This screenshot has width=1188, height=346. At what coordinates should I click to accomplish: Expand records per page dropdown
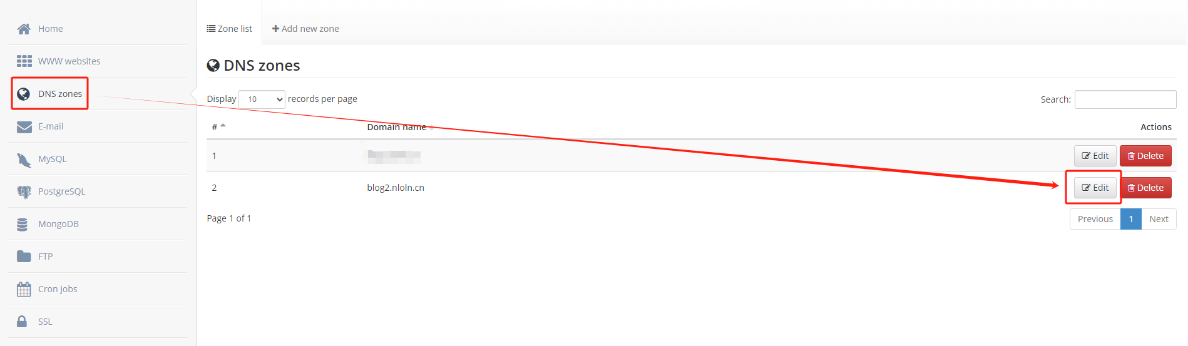click(262, 99)
